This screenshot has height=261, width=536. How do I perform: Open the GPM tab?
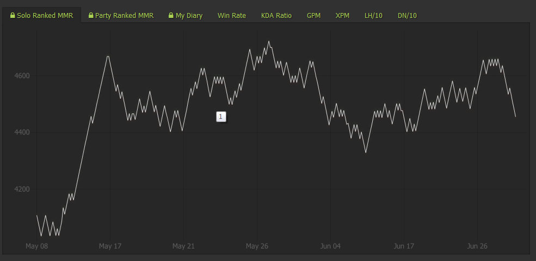pyautogui.click(x=313, y=15)
